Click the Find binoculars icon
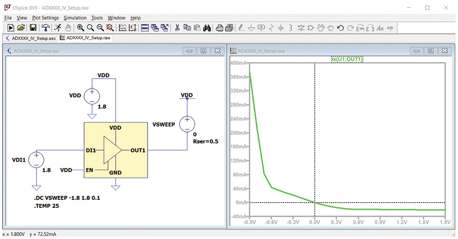The height and width of the screenshot is (239, 458). [207, 28]
